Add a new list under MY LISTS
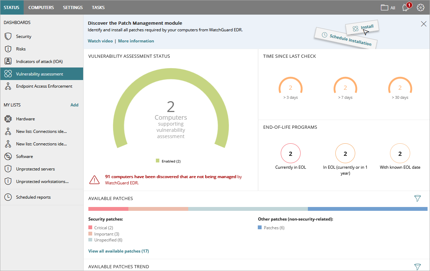 point(74,105)
